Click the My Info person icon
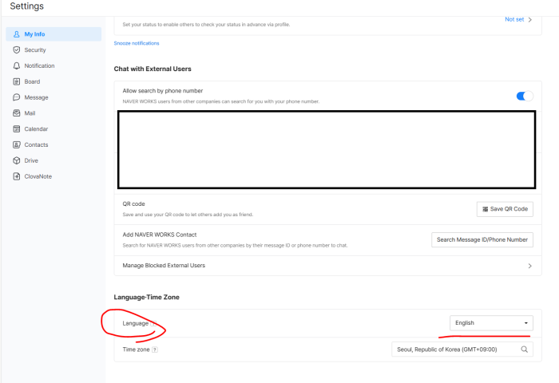The height and width of the screenshot is (383, 559). [16, 34]
